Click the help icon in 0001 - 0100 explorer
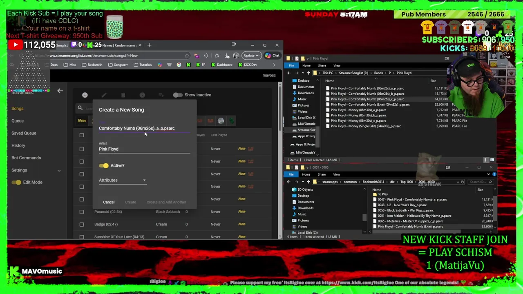The width and height of the screenshot is (523, 294). (x=494, y=174)
